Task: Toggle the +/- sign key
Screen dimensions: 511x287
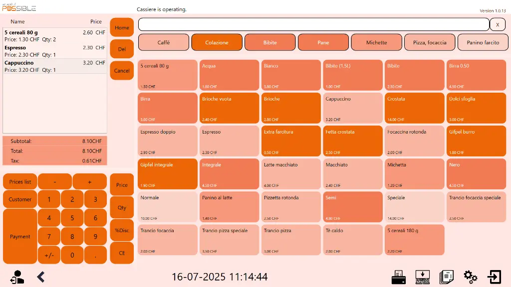Action: [48, 255]
